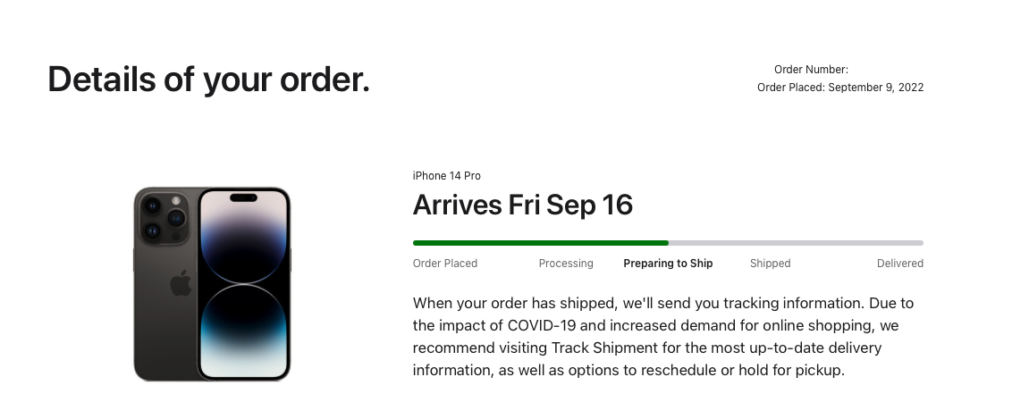Click the camera flash on iPhone back
This screenshot has width=1029, height=419.
[x=176, y=201]
